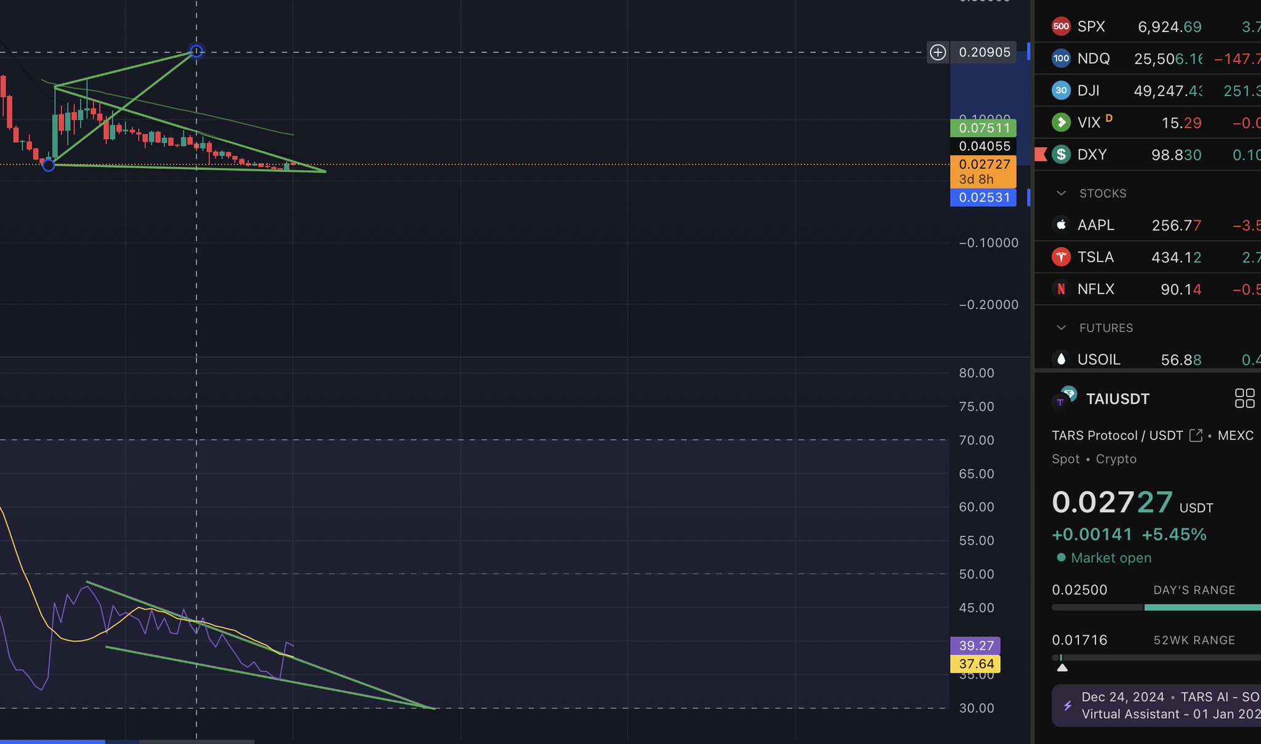The height and width of the screenshot is (744, 1261).
Task: Toggle the red flag on DXY row
Action: pos(1041,154)
